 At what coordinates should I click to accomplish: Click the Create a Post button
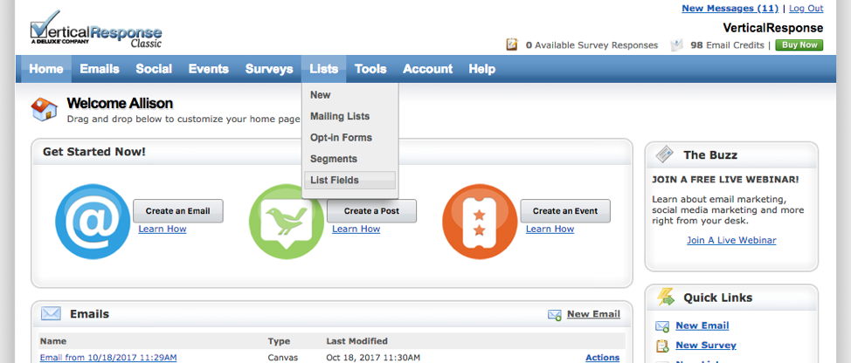(372, 211)
